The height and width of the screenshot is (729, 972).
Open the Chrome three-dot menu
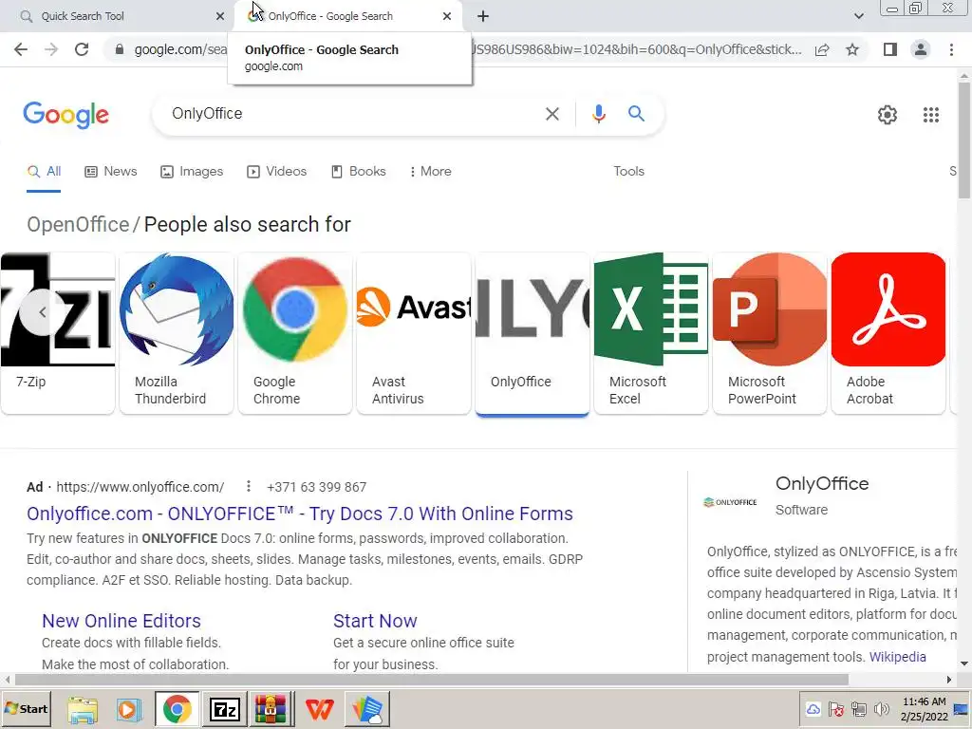pos(951,49)
